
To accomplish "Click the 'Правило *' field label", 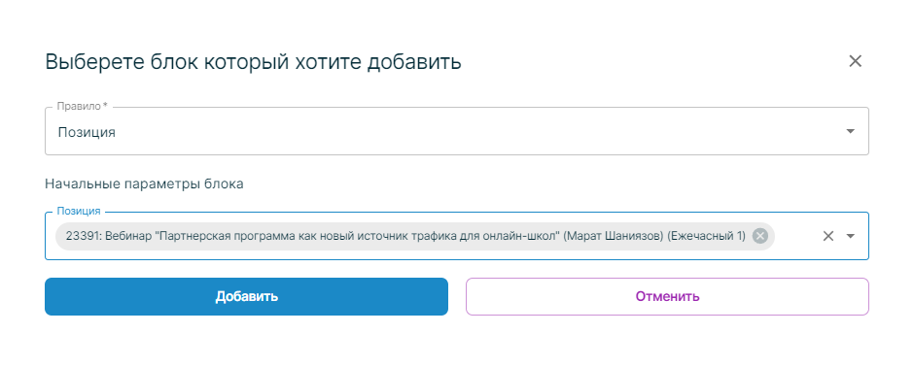I will click(x=83, y=107).
